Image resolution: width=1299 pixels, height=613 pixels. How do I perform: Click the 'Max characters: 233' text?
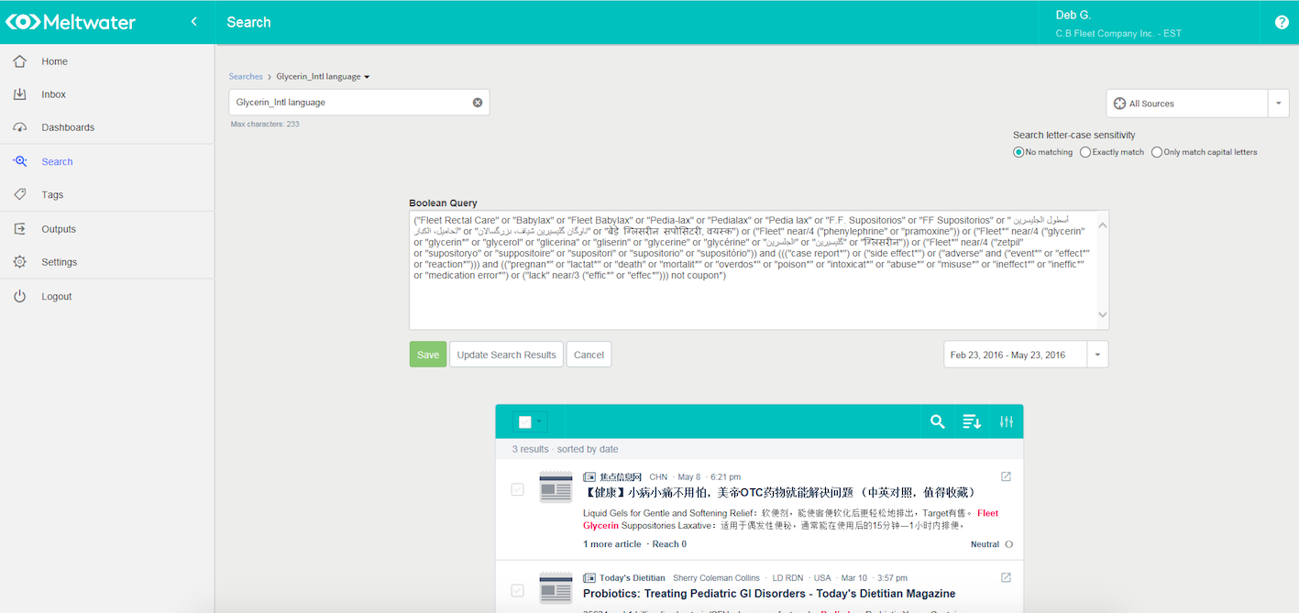[x=265, y=124]
